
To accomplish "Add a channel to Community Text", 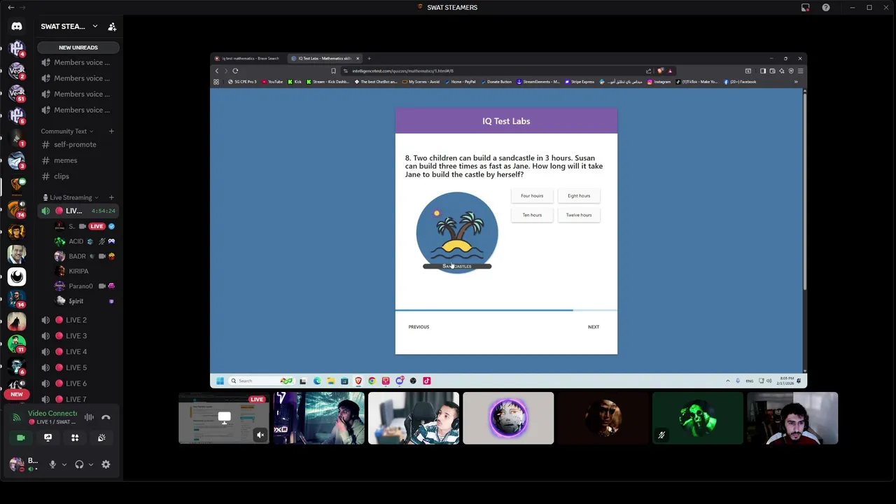I will (x=111, y=131).
